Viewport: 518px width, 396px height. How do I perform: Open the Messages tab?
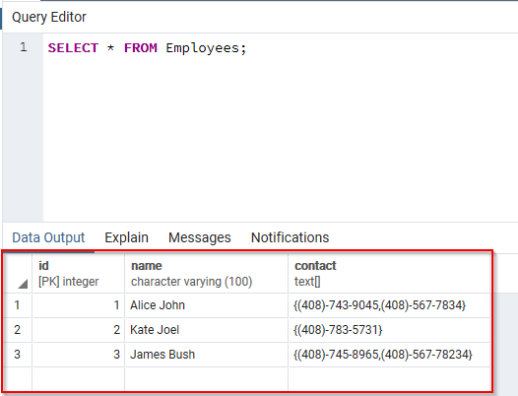[x=200, y=237]
